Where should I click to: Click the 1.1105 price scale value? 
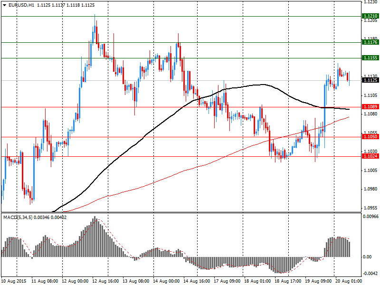coord(370,95)
